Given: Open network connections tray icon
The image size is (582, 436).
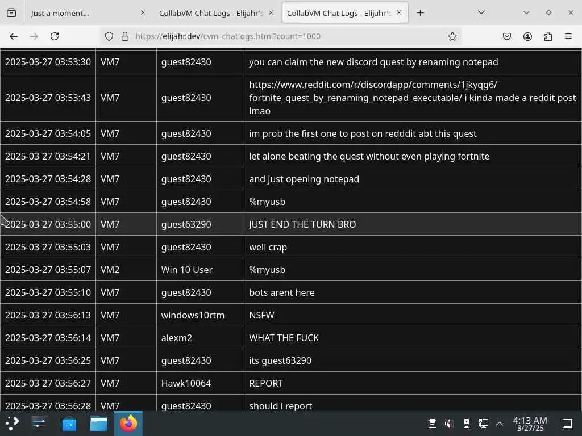Looking at the screenshot, I should pyautogui.click(x=483, y=424).
